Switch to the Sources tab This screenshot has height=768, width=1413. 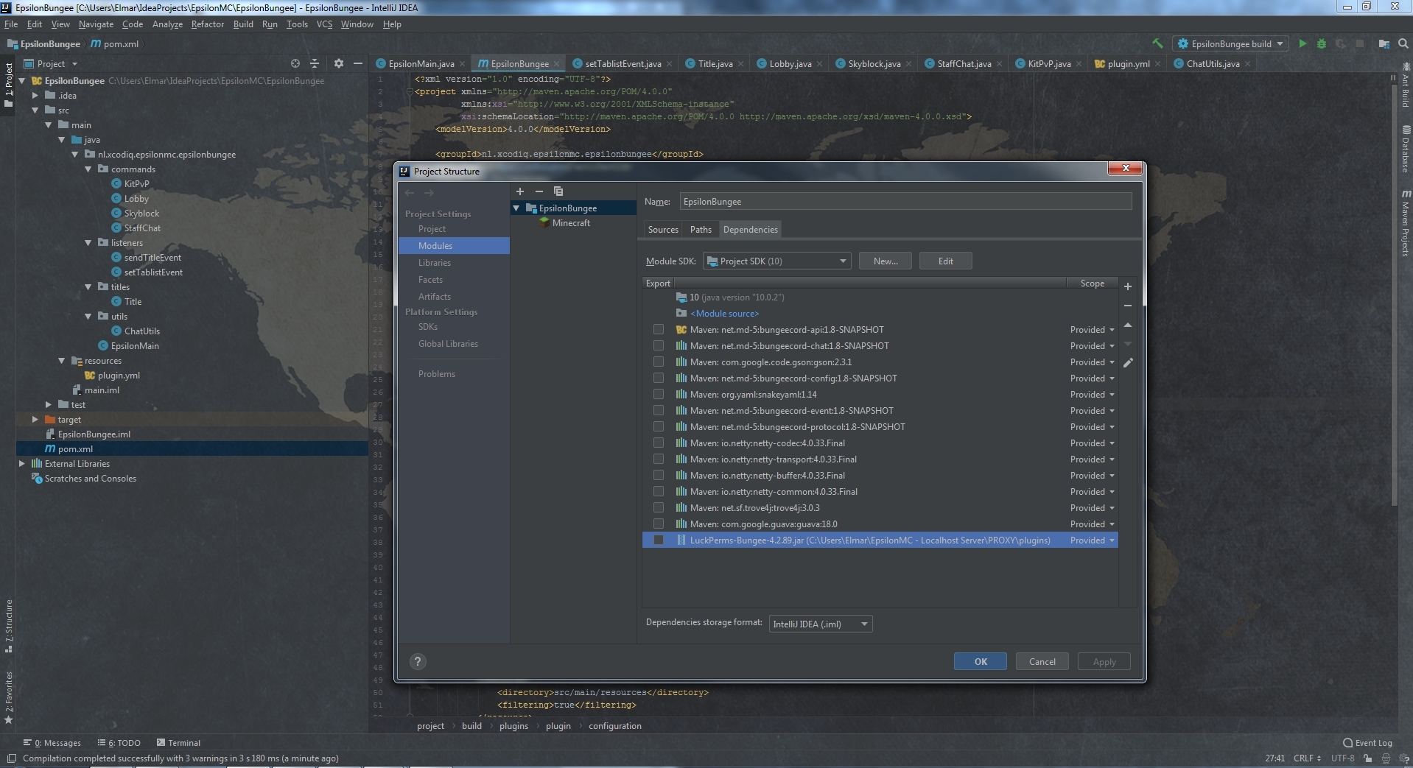663,230
